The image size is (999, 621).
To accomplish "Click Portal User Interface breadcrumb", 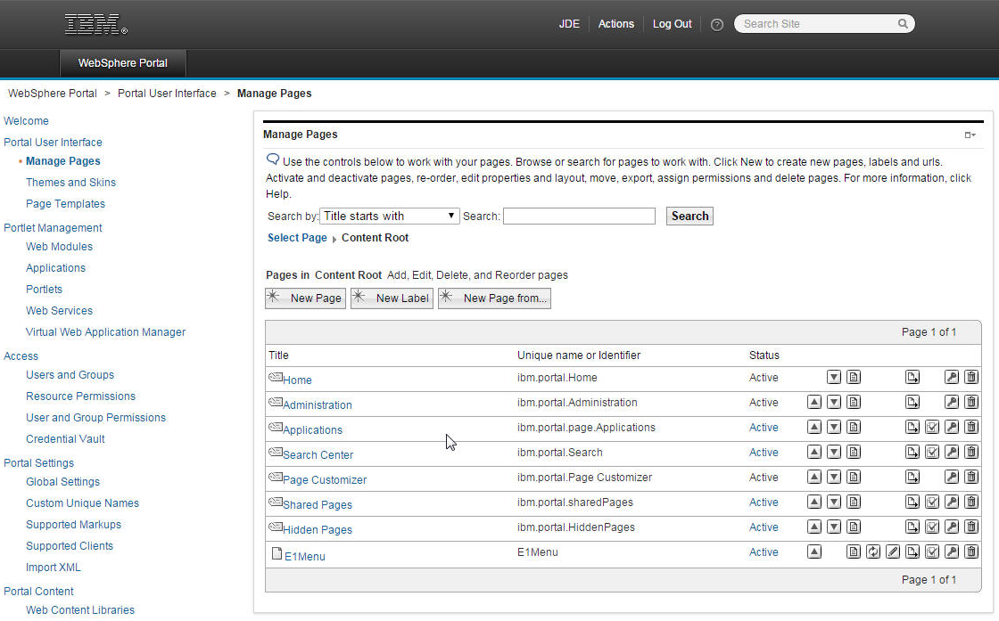I will [x=167, y=94].
